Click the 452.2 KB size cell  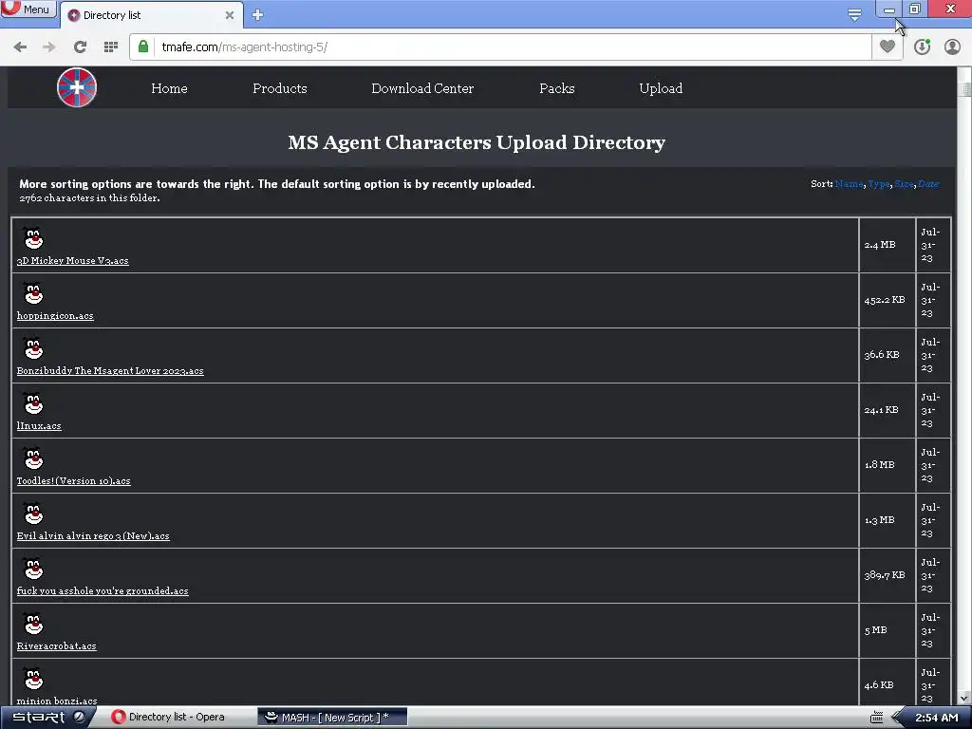(888, 300)
